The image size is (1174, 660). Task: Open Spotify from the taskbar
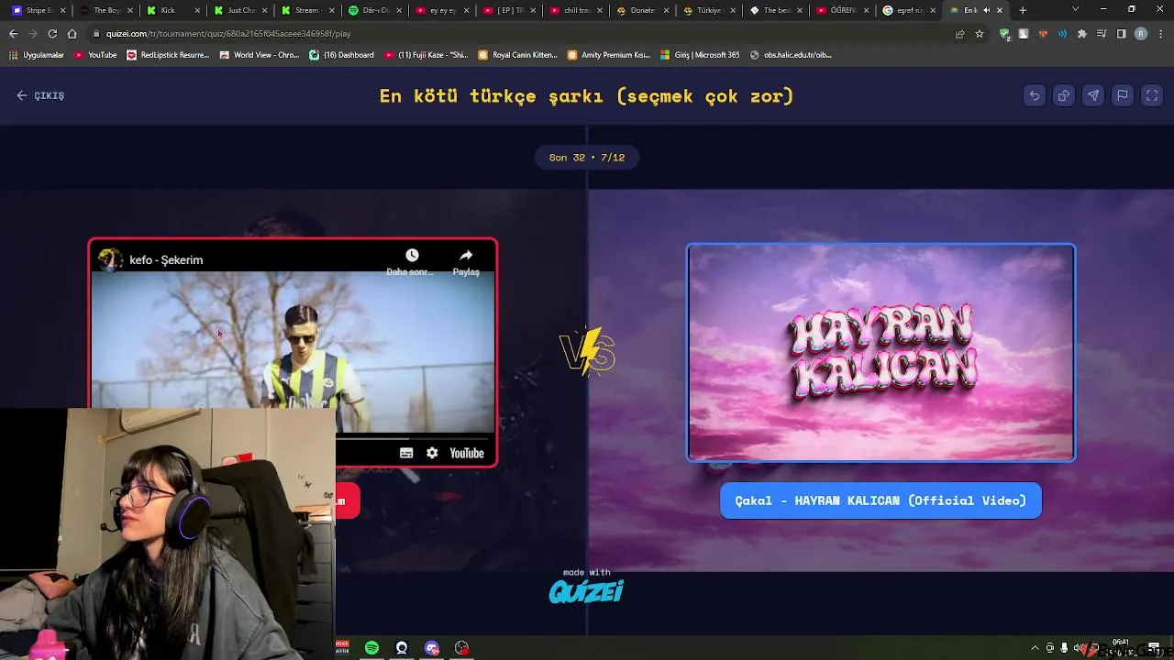pos(371,648)
